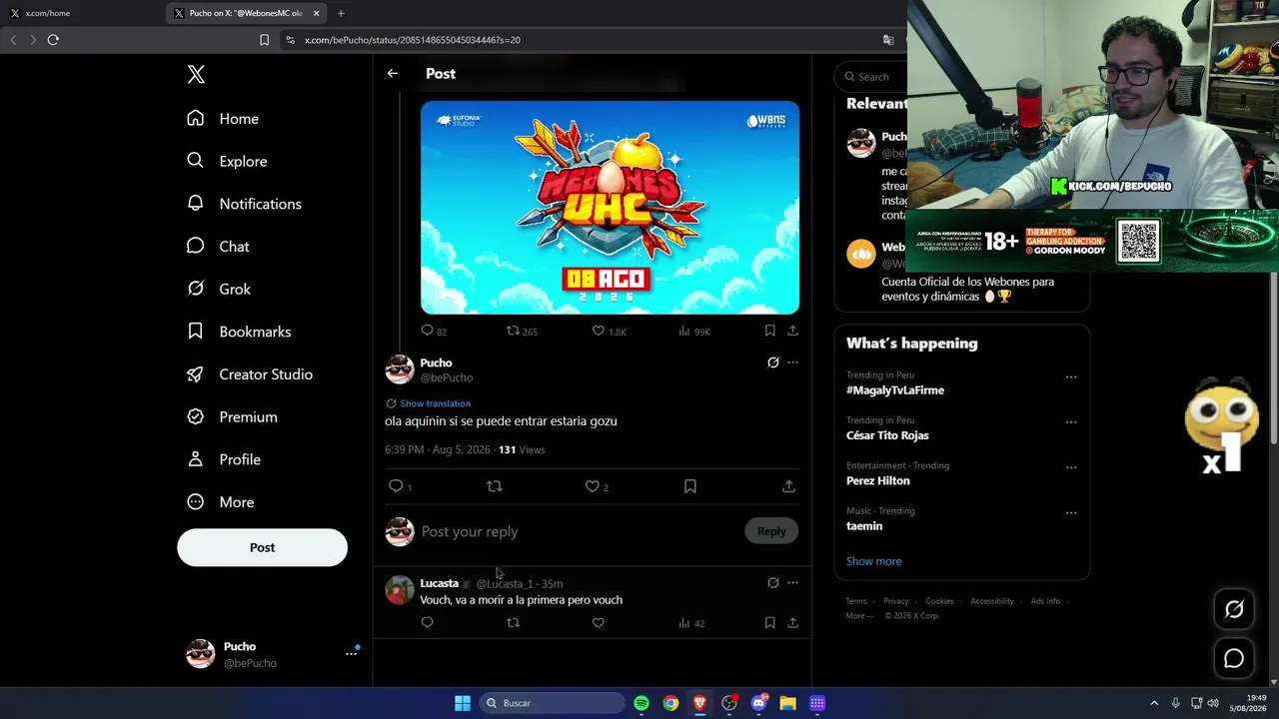Viewport: 1279px width, 719px height.
Task: Repost the quoted post with 265 reposts
Action: 513,331
